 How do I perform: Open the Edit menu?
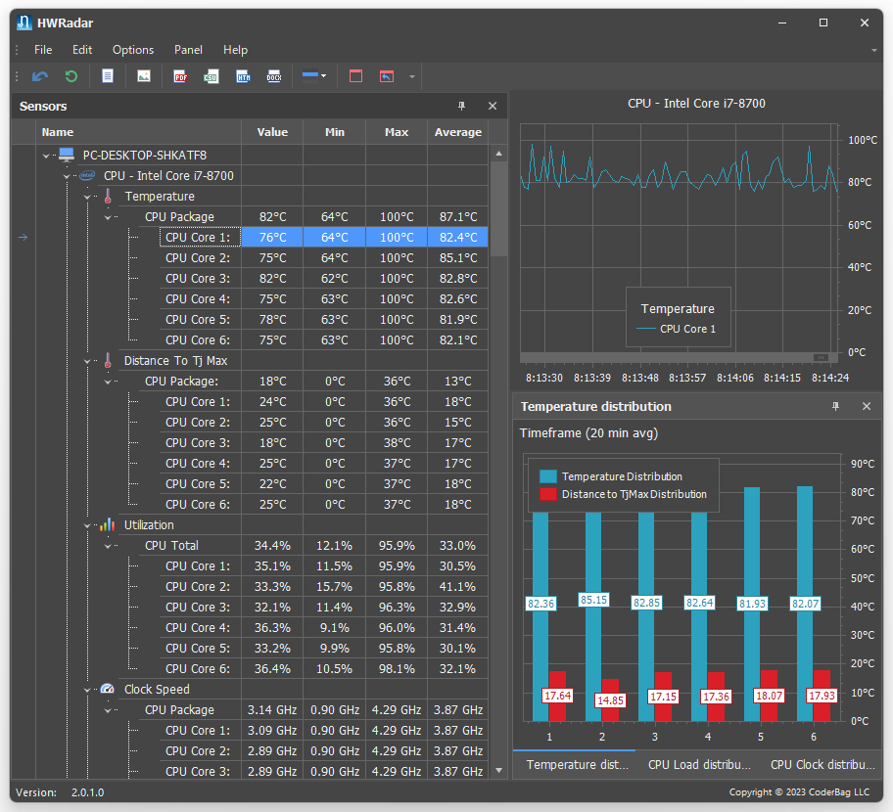82,50
